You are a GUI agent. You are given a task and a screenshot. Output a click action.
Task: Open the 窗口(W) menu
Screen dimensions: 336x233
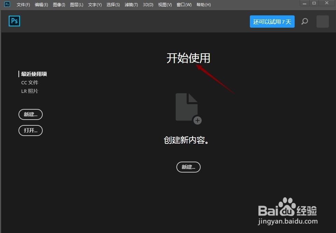click(x=184, y=5)
